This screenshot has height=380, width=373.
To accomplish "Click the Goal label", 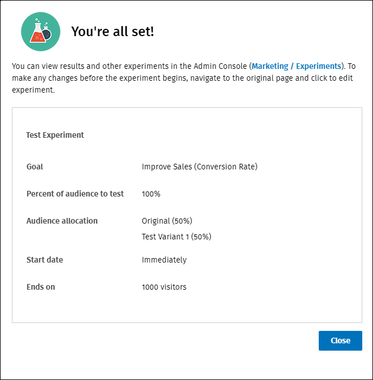I will click(34, 167).
